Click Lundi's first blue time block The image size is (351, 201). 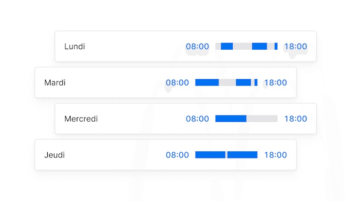coord(227,46)
